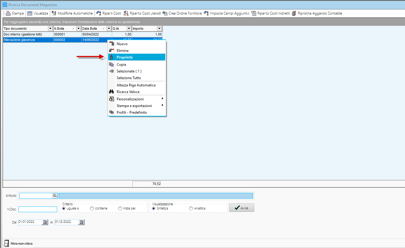The height and width of the screenshot is (248, 405).
Task: Click the Proprietà icon in context menu
Action: [x=111, y=57]
